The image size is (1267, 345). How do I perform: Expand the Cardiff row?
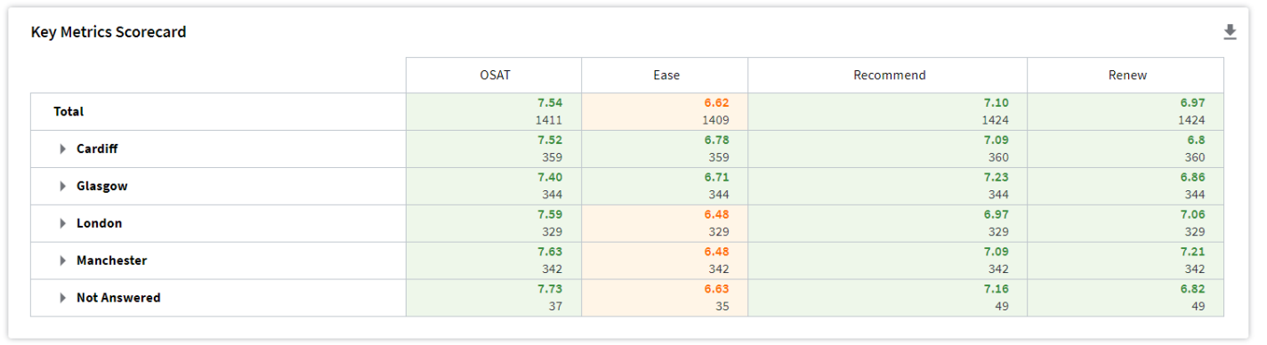coord(63,149)
